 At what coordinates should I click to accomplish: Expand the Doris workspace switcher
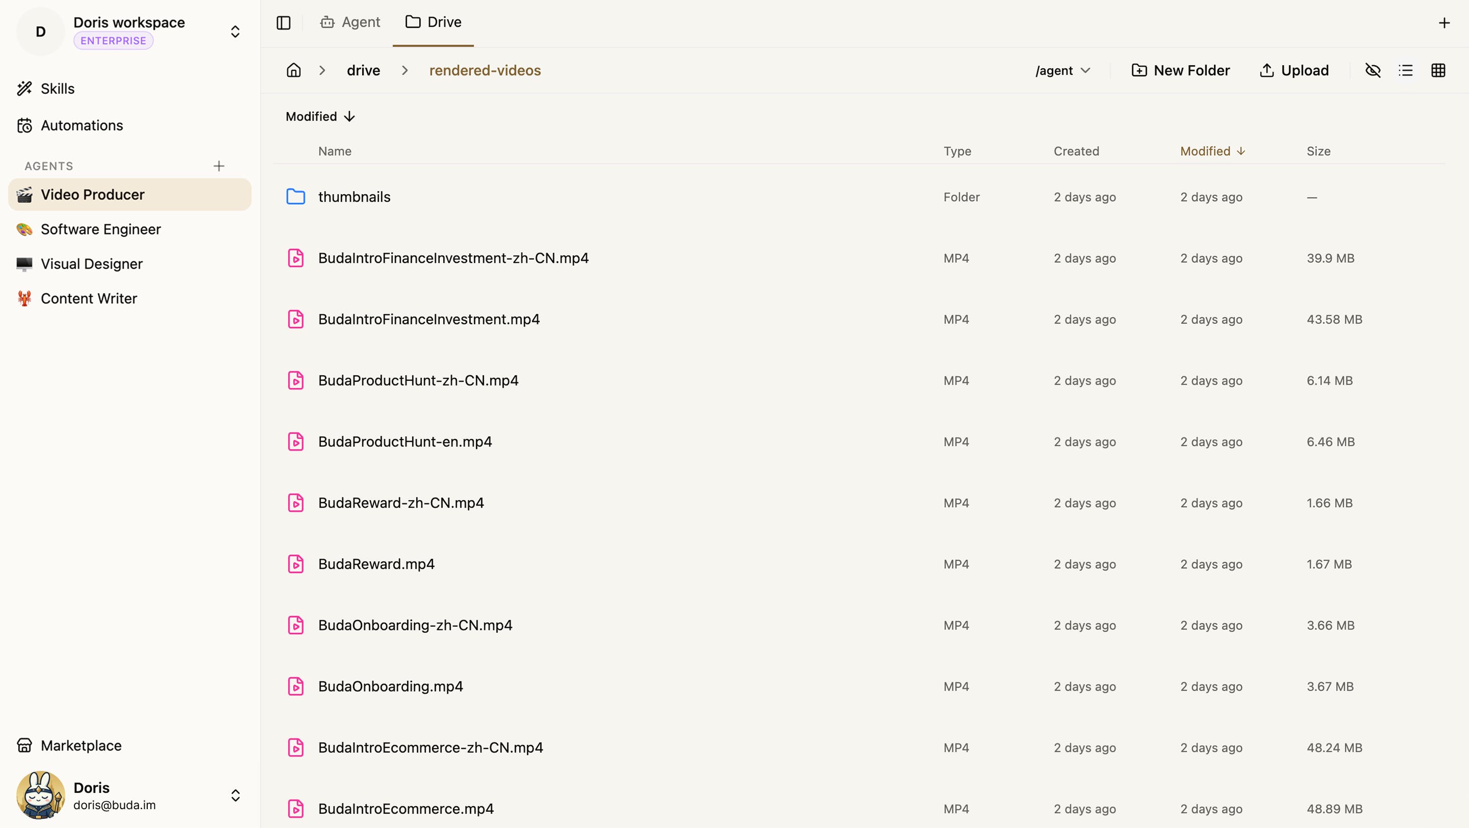click(235, 32)
